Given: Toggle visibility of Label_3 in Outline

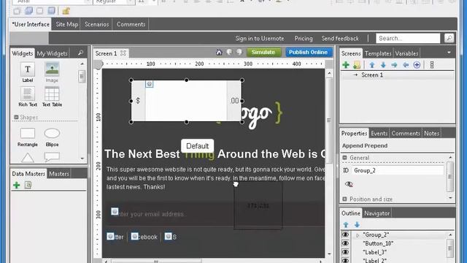Looking at the screenshot, I should click(345, 252).
